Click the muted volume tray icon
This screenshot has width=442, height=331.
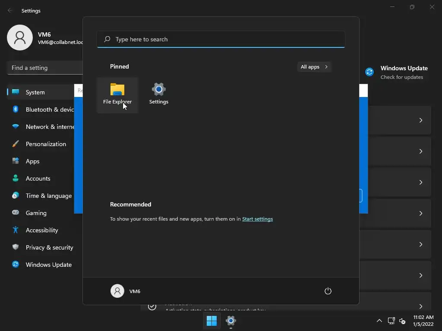402,321
